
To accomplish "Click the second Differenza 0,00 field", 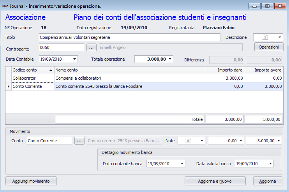I will coord(264,60).
